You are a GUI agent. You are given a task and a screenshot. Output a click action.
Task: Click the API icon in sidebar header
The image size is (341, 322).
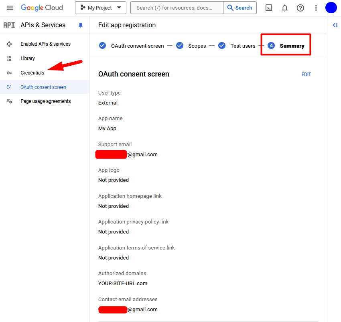pos(9,25)
